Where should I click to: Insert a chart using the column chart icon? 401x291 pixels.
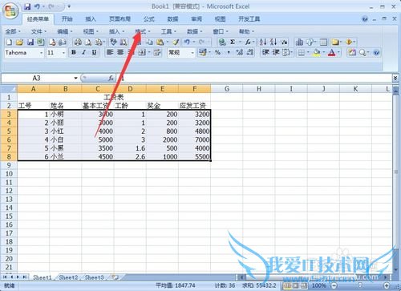[299, 42]
